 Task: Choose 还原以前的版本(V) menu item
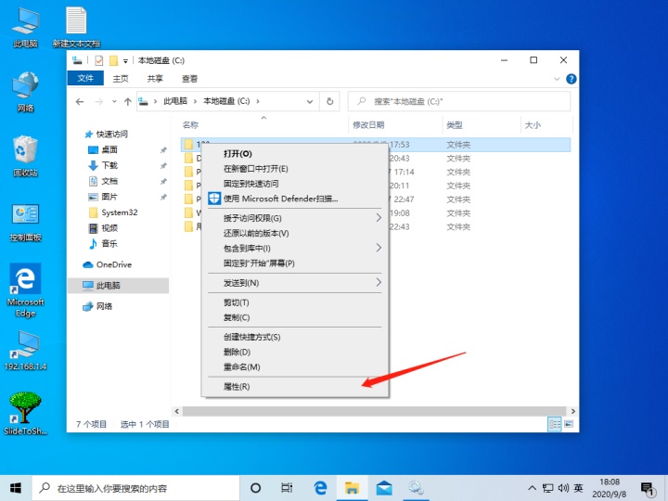(x=295, y=233)
